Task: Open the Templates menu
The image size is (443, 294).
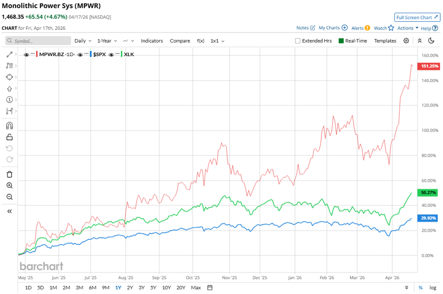Action: point(385,40)
